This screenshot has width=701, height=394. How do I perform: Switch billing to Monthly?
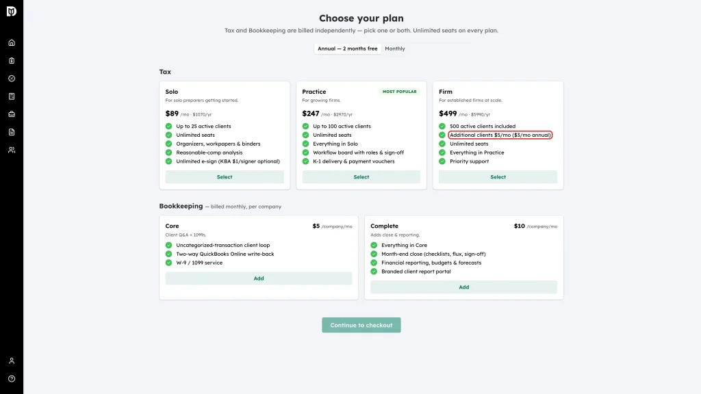395,49
